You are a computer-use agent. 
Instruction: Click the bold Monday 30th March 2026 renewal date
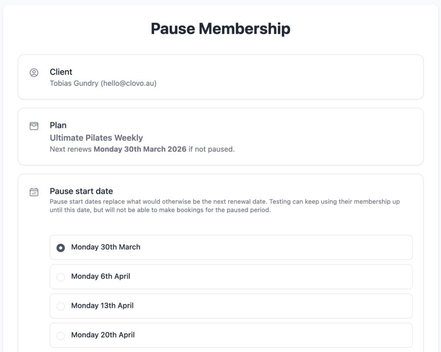click(140, 150)
